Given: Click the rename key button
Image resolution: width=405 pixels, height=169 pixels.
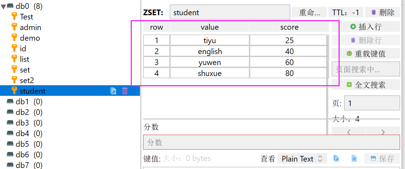Looking at the screenshot, I should pos(309,12).
